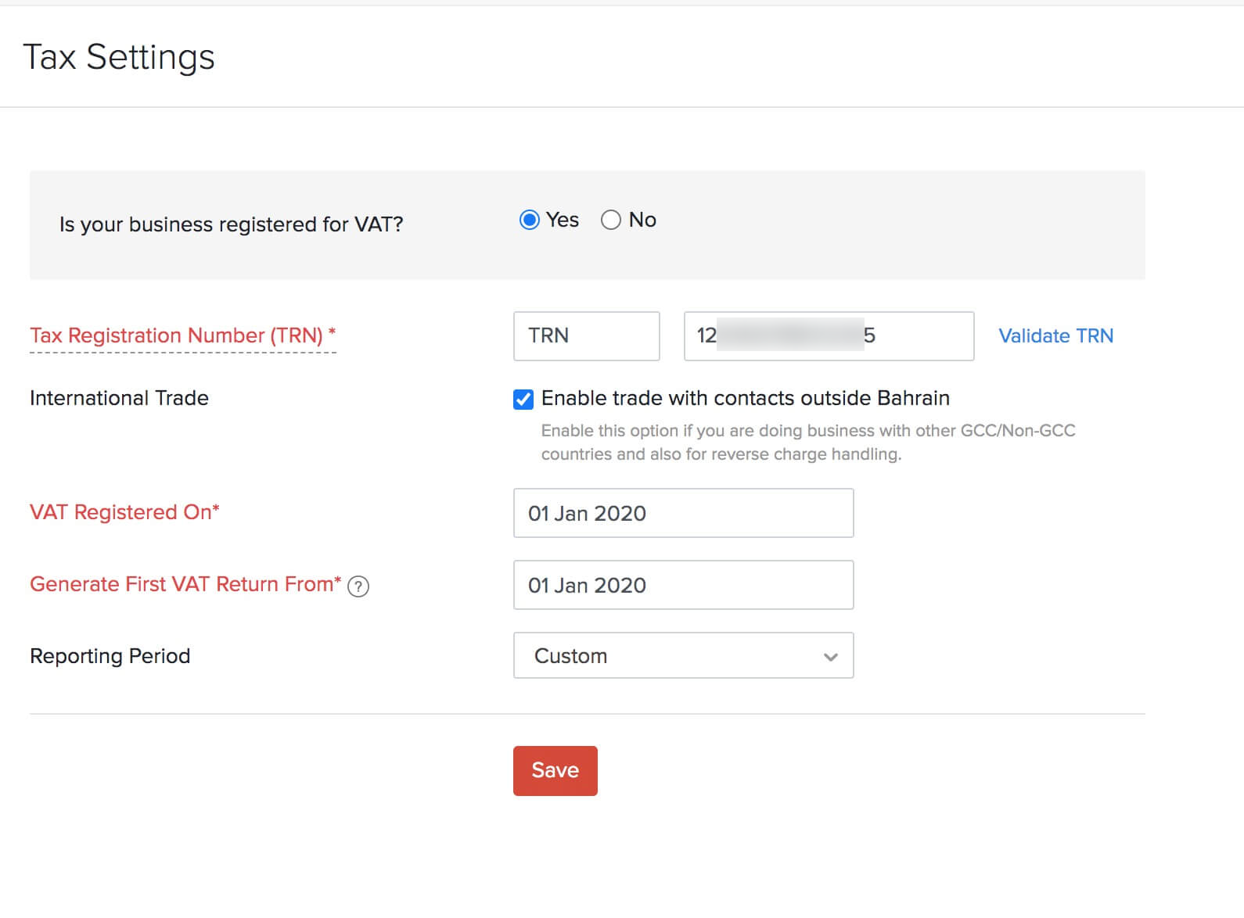
Task: Open the Reporting Period Custom dropdown
Action: pyautogui.click(x=682, y=655)
